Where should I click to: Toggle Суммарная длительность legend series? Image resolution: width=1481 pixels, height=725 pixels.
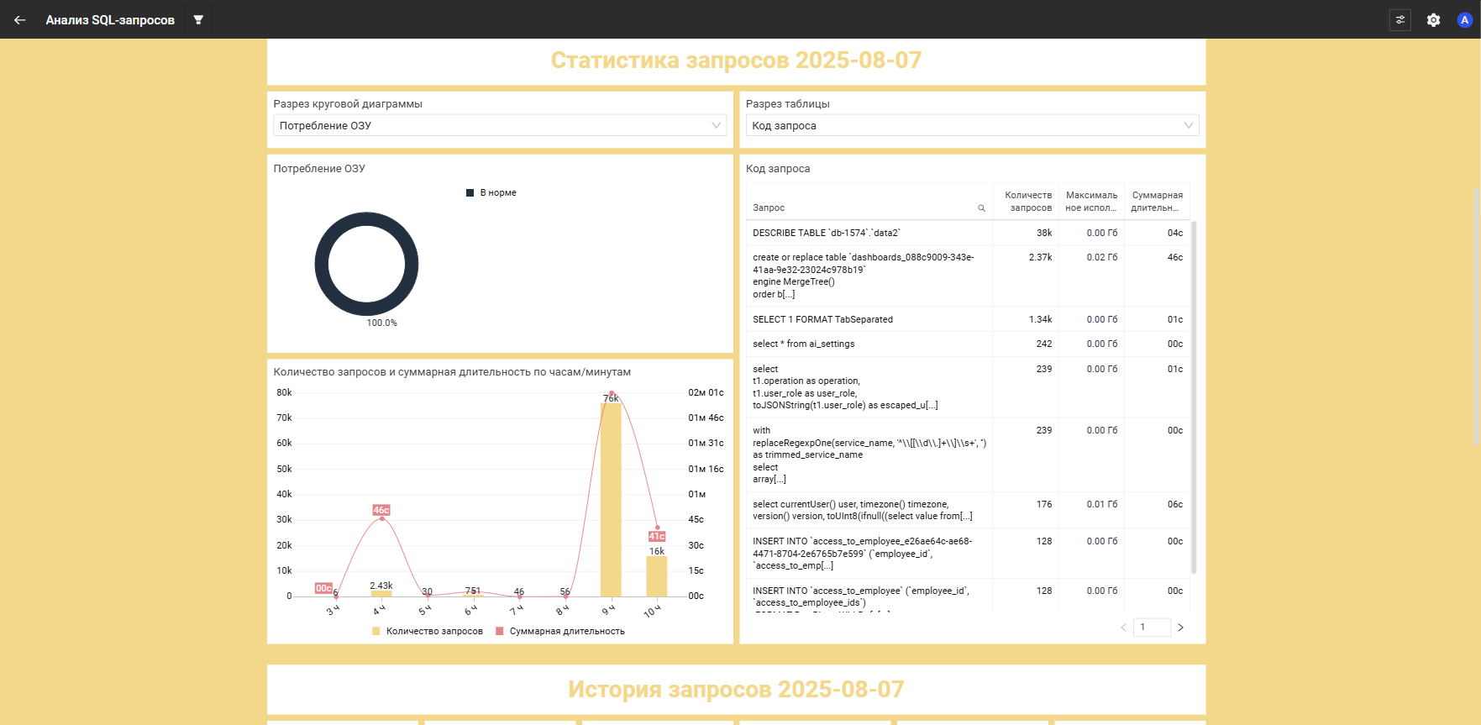559,632
